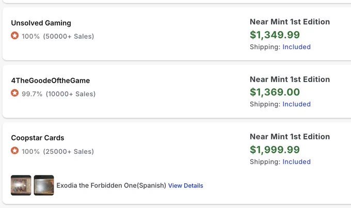The height and width of the screenshot is (208, 351).
Task: Click Near Mint 1st Edition on Coopstar listing
Action: pyautogui.click(x=290, y=137)
